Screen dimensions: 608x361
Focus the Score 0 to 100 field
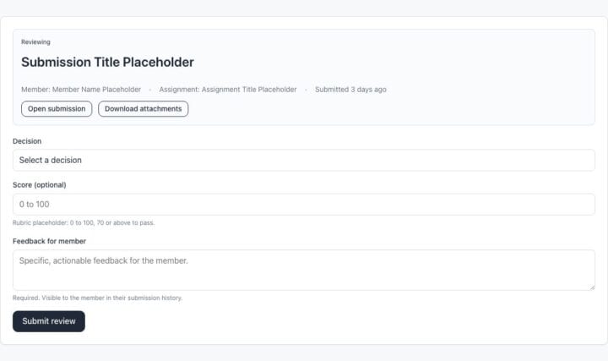304,205
